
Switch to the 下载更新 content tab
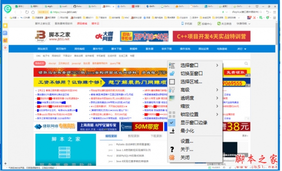point(157,136)
